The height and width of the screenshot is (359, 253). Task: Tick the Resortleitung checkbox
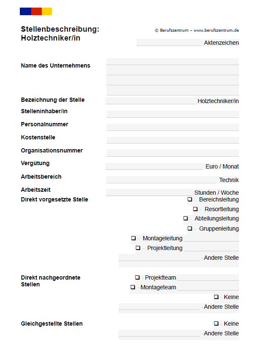click(195, 209)
